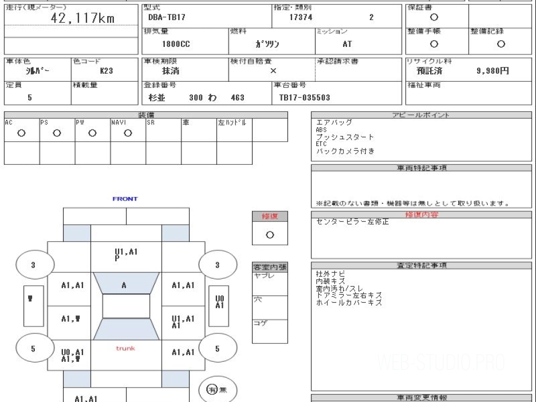Screen dimensions: 536x402
Task: Select the ※記載のない書類 disclaimer note
Action: coord(413,203)
